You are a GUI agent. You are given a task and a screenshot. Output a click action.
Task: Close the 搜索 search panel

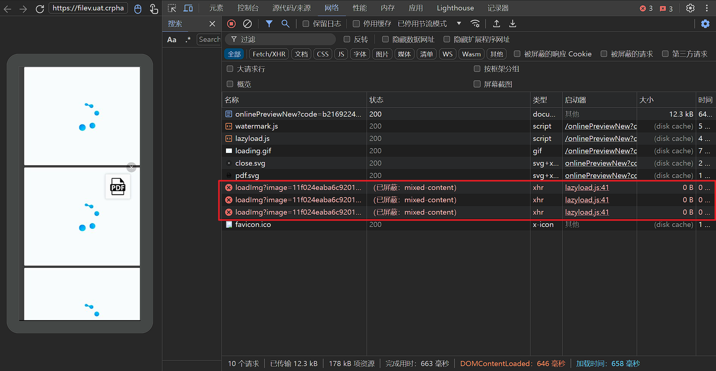point(212,24)
